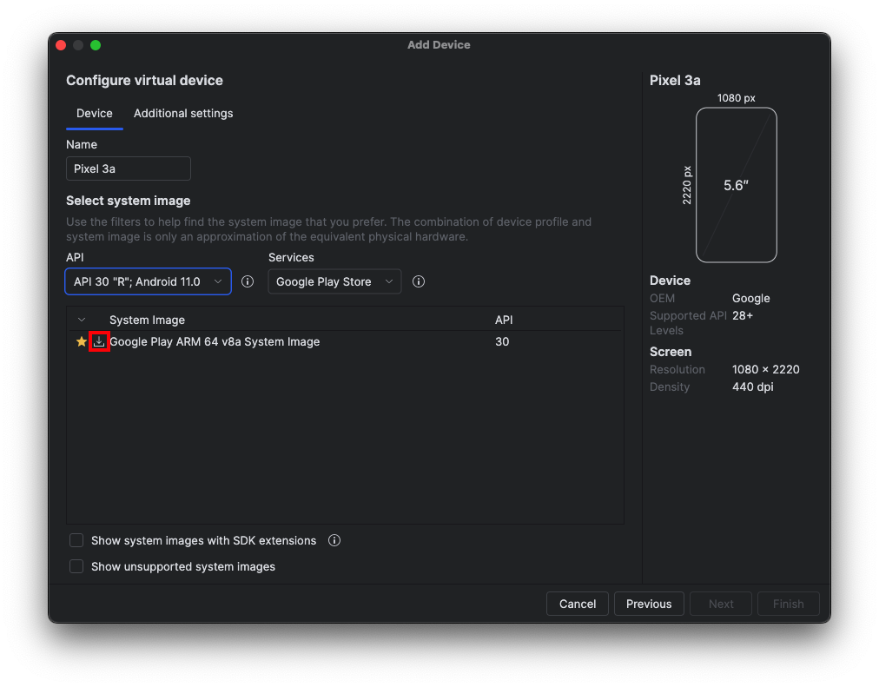Enable Show system images with SDK extensions
Viewport: 879px width, 687px height.
[76, 540]
